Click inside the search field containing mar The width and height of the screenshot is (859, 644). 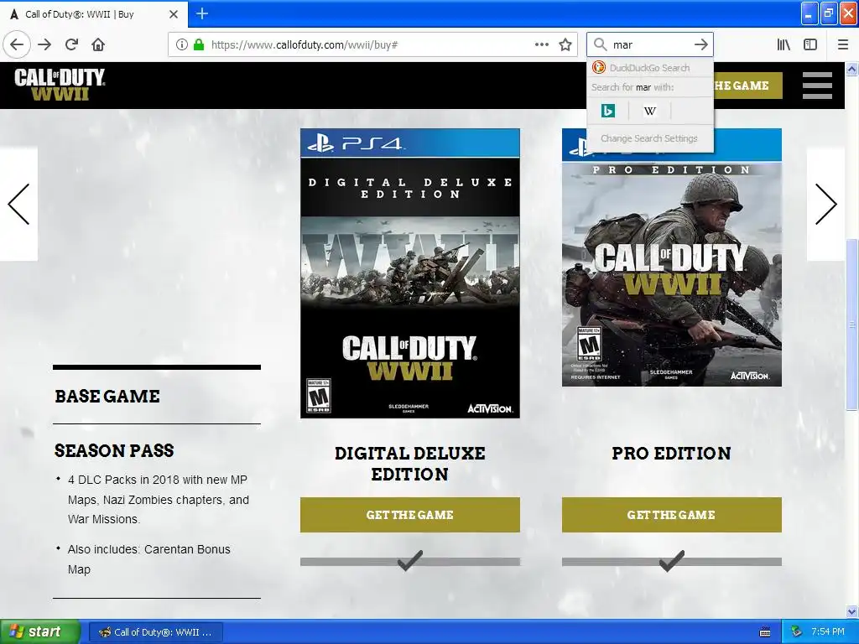(650, 44)
